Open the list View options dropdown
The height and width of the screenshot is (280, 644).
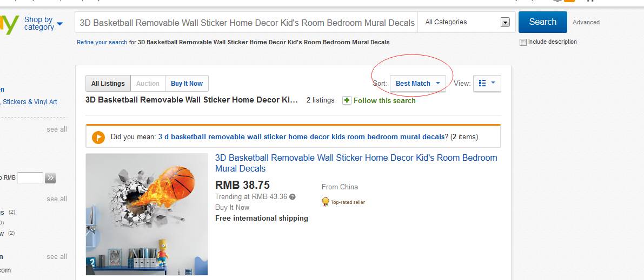[x=487, y=83]
